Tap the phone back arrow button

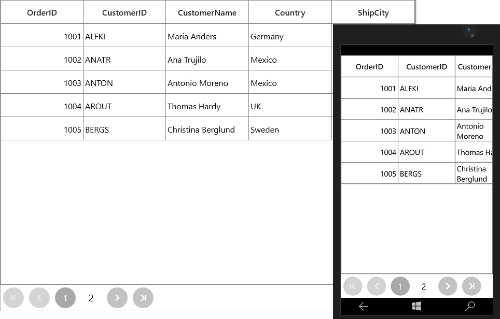click(x=364, y=307)
